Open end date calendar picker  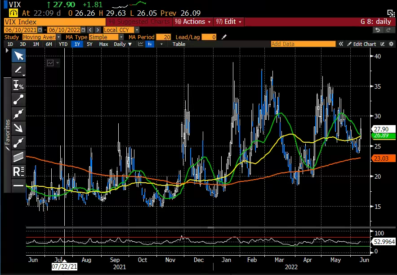[x=84, y=30]
